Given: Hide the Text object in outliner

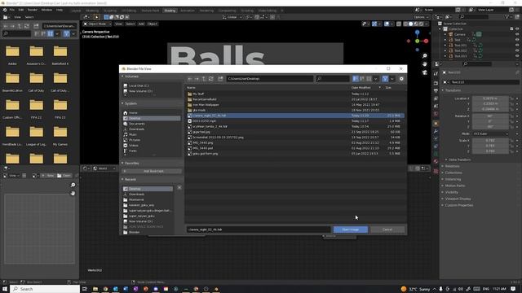Looking at the screenshot, I should click(x=517, y=40).
